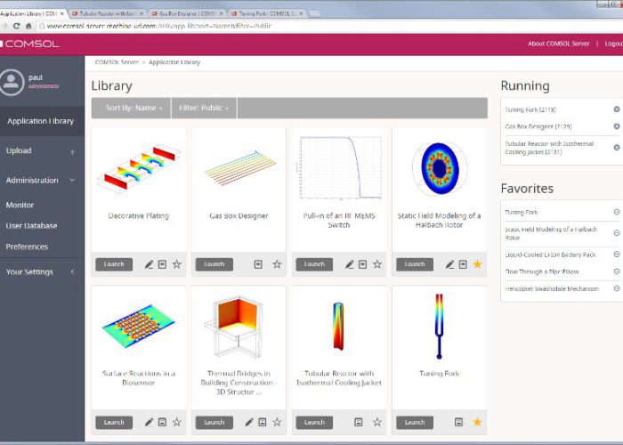Image resolution: width=623 pixels, height=445 pixels.
Task: Unfavorite the Tuning Fork gold star
Action: [478, 422]
